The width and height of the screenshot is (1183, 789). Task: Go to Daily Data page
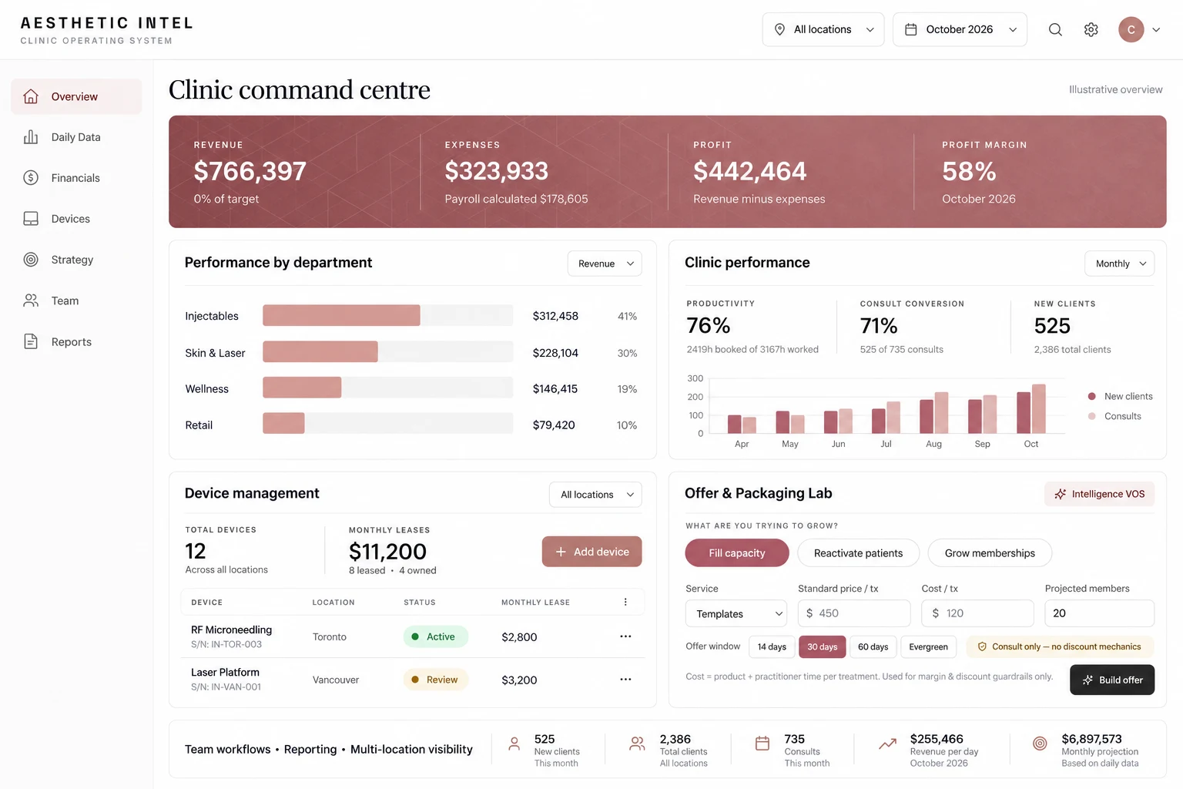pos(76,137)
